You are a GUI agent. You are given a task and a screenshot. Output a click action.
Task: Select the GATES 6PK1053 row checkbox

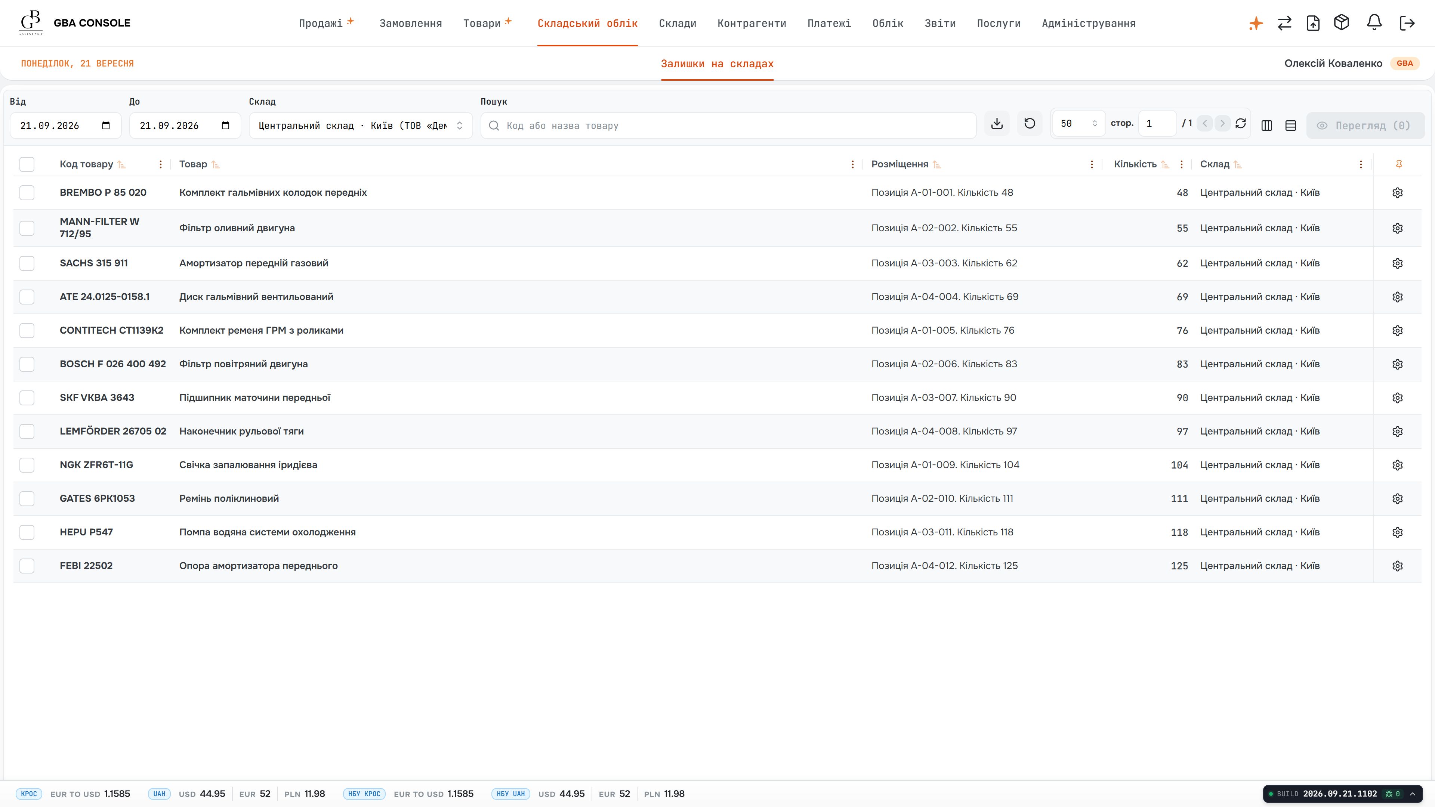tap(27, 498)
